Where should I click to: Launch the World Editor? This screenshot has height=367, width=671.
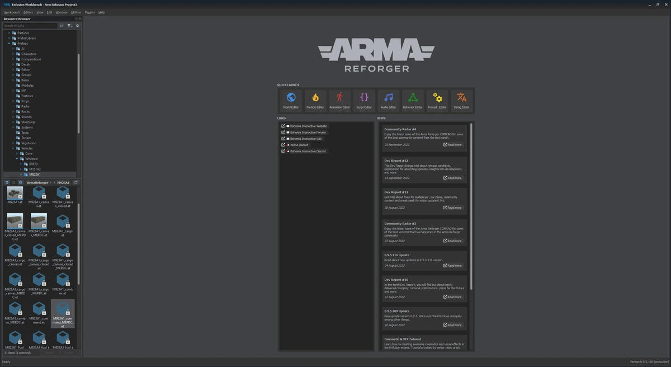point(291,100)
